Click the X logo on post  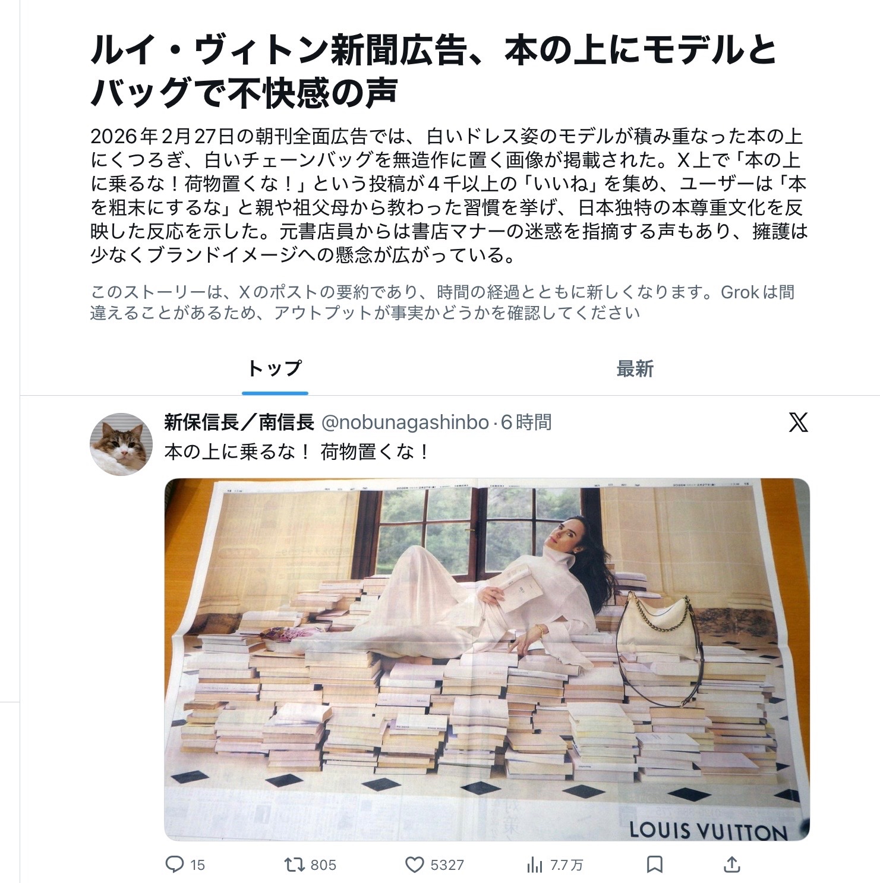[x=798, y=422]
